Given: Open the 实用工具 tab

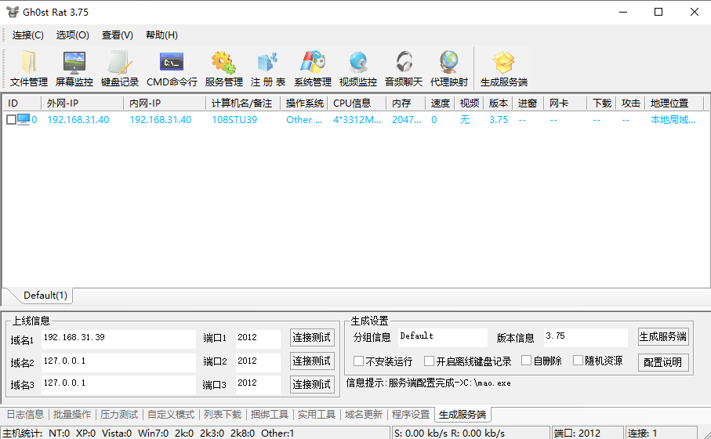Looking at the screenshot, I should 316,415.
